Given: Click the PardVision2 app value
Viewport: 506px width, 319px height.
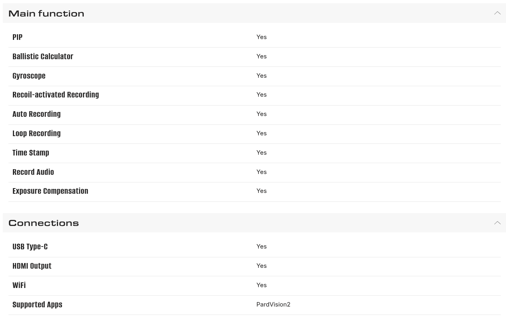Looking at the screenshot, I should pyautogui.click(x=273, y=304).
